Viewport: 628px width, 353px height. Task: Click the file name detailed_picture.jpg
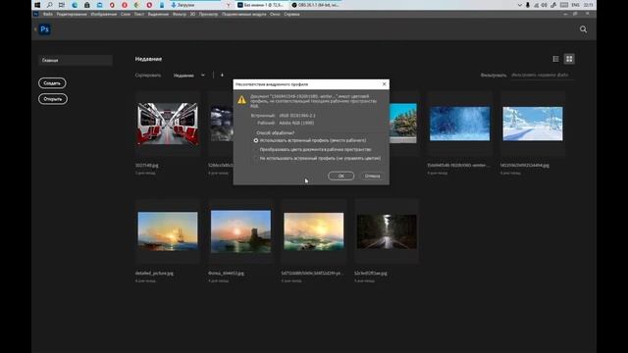pos(154,273)
